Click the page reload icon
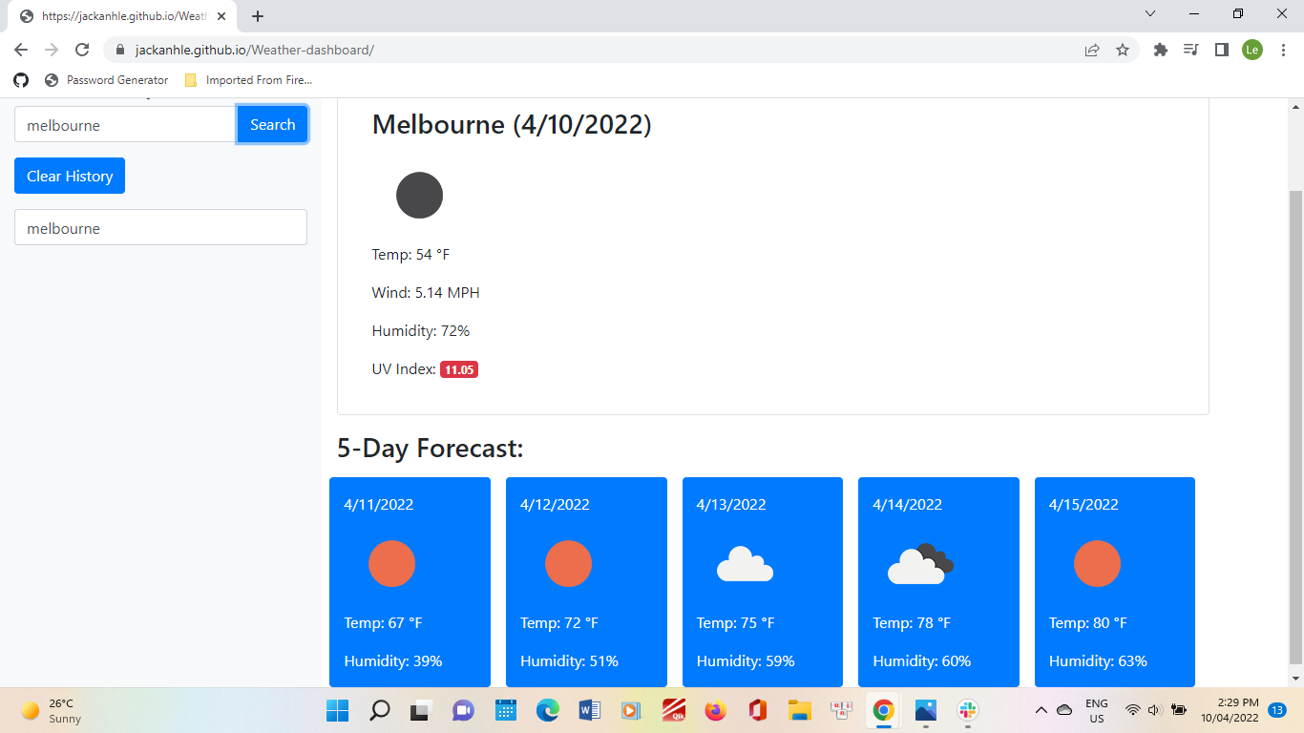1304x733 pixels. [81, 49]
